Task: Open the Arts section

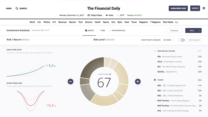Action: click(113, 22)
